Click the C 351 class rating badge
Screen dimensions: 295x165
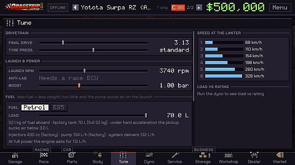coord(178,8)
